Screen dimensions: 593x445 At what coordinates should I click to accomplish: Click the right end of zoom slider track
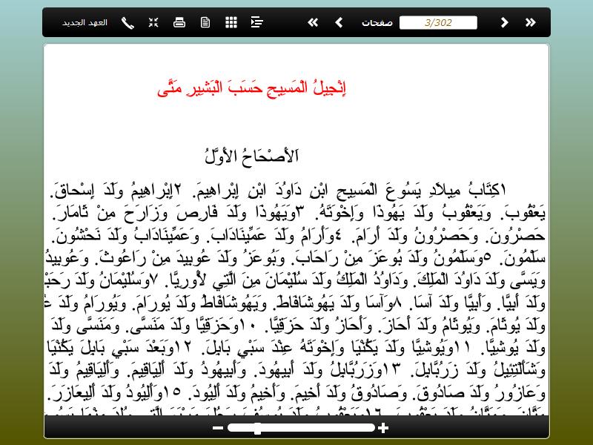(x=371, y=428)
